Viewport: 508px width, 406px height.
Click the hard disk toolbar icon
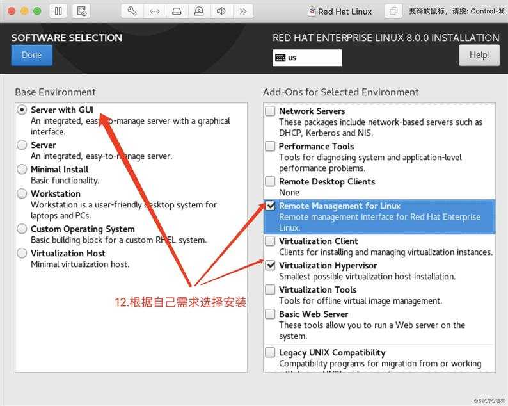(x=177, y=12)
